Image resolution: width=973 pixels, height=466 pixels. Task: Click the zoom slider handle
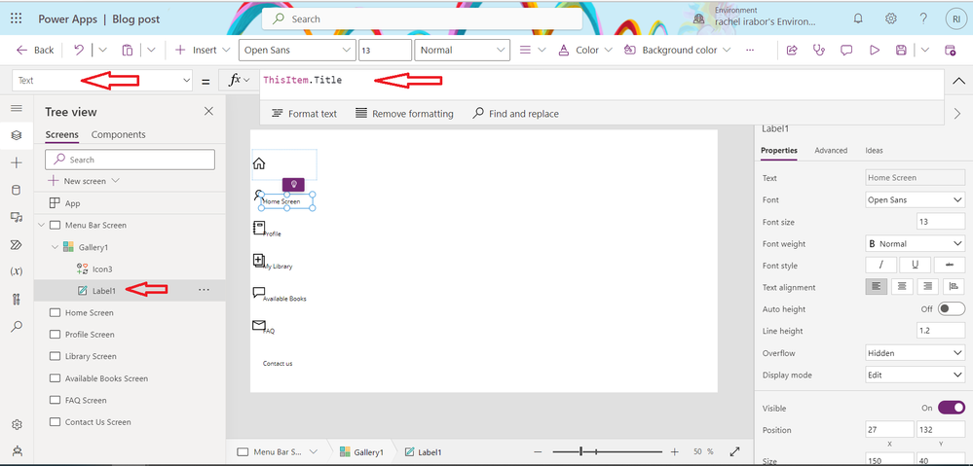[580, 451]
